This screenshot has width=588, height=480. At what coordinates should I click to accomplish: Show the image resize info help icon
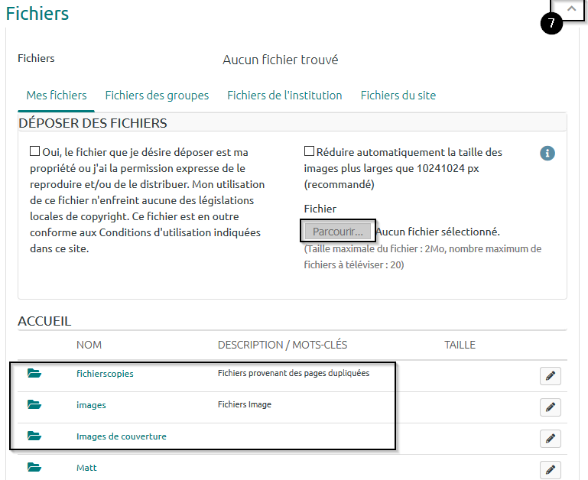click(547, 153)
